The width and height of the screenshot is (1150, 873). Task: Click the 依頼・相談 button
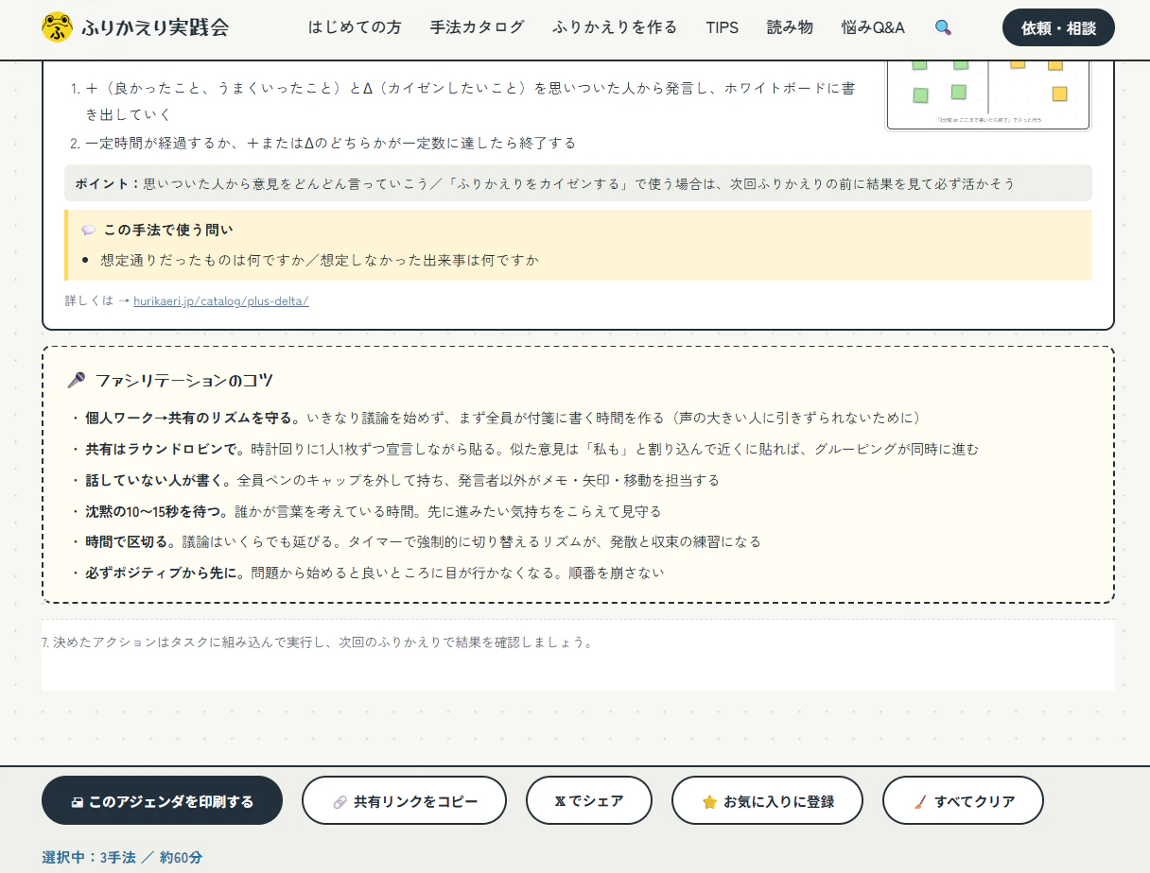tap(1058, 27)
